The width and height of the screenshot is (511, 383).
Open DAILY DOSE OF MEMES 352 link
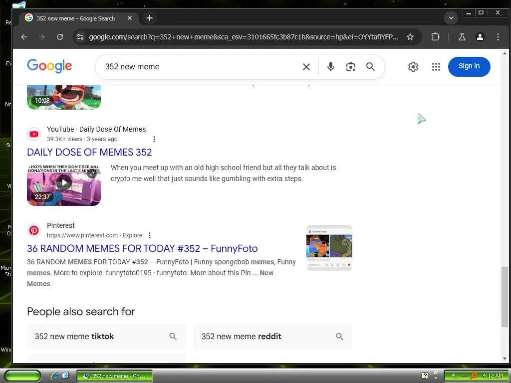point(89,152)
